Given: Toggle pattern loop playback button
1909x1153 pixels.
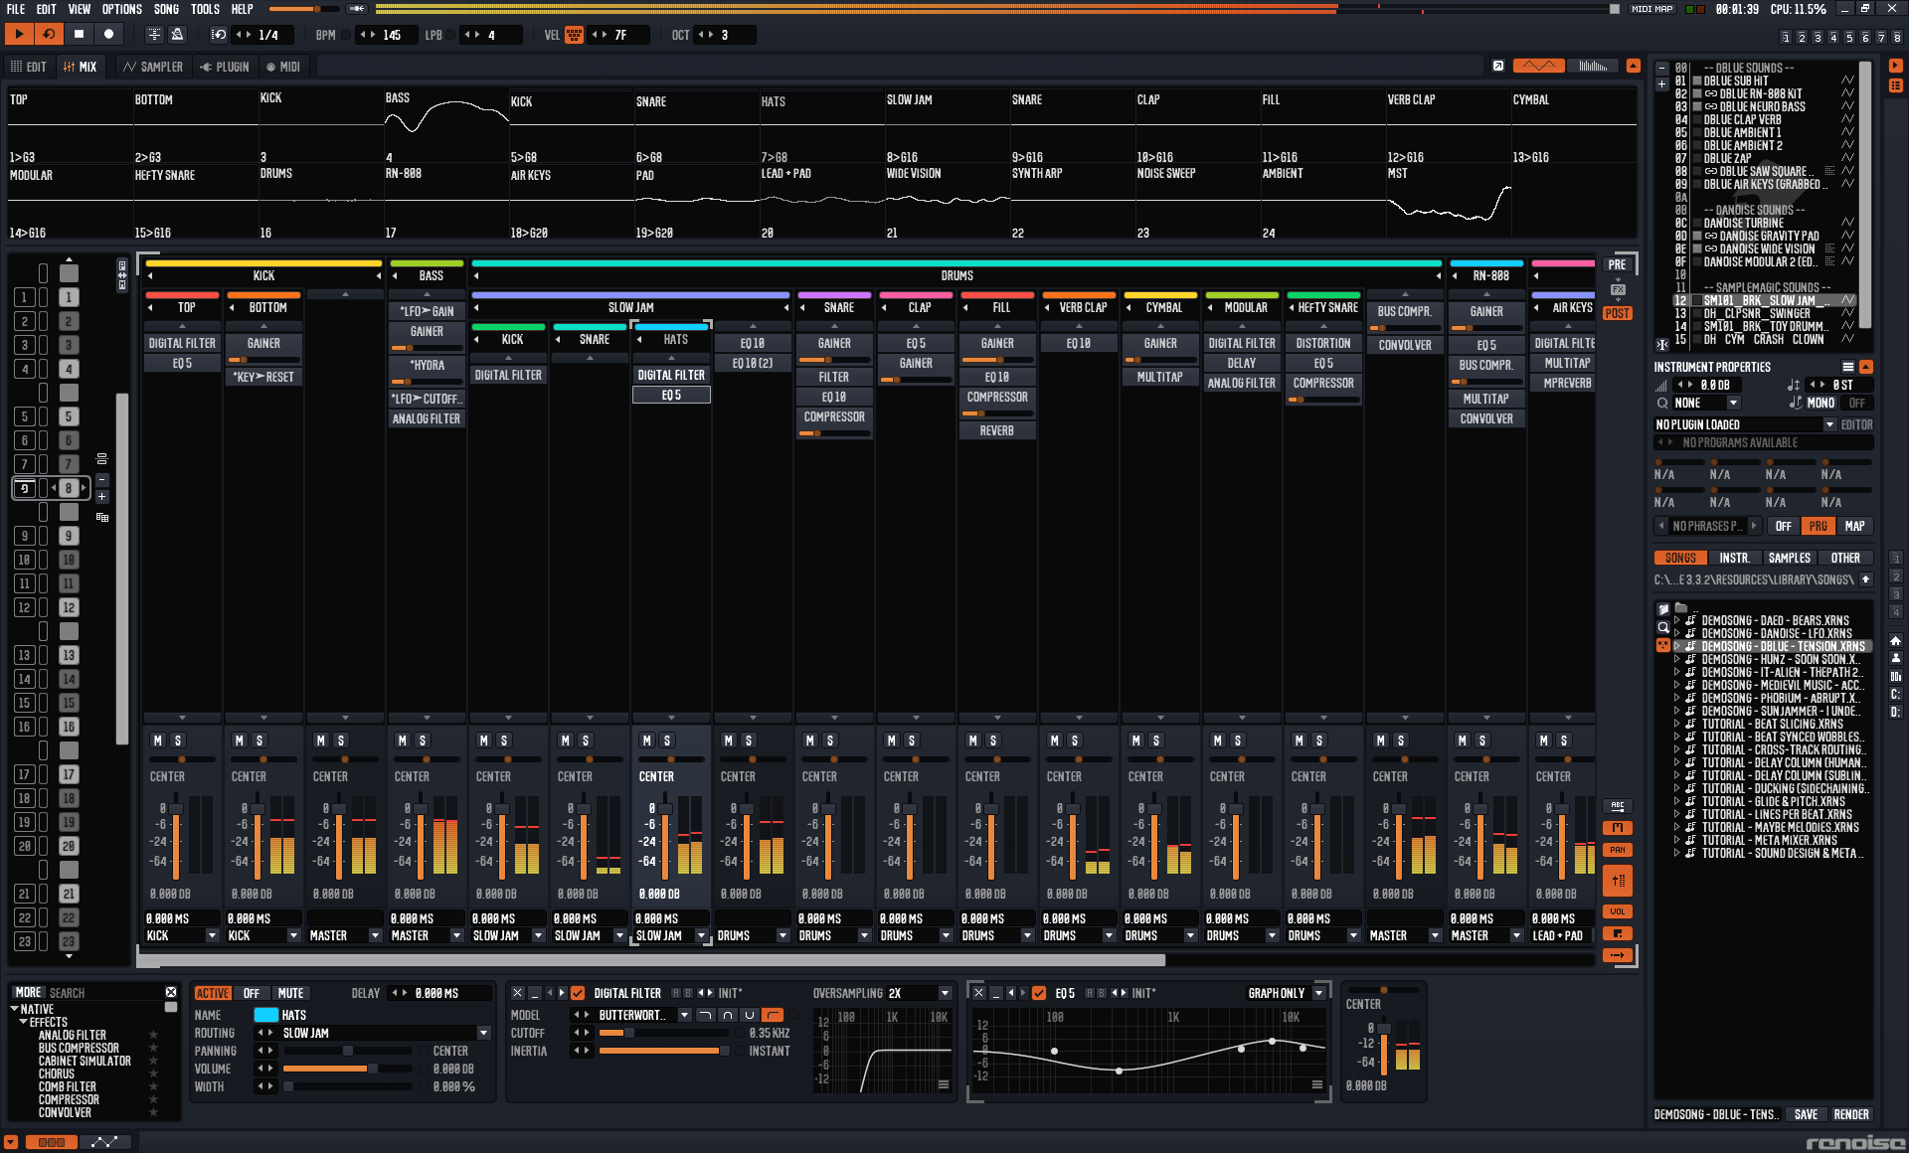Looking at the screenshot, I should (48, 35).
